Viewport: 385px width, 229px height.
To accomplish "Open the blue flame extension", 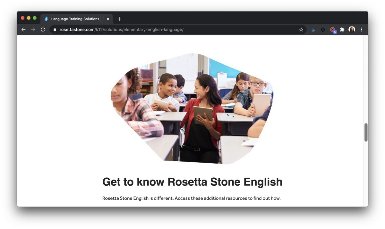I will click(x=313, y=30).
